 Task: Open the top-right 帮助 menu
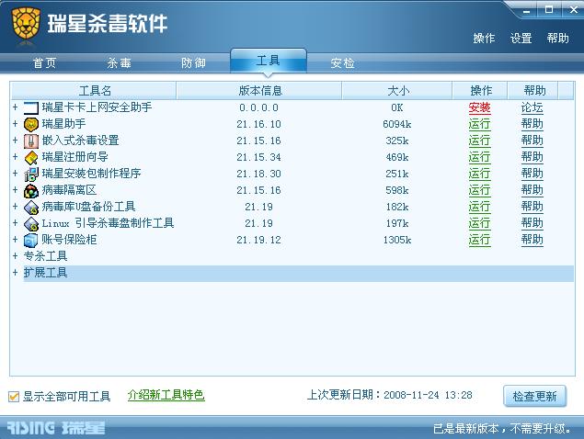(557, 39)
